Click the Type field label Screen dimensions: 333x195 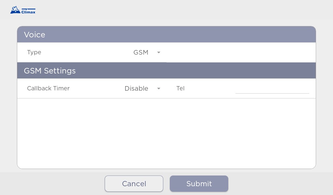[x=34, y=52]
